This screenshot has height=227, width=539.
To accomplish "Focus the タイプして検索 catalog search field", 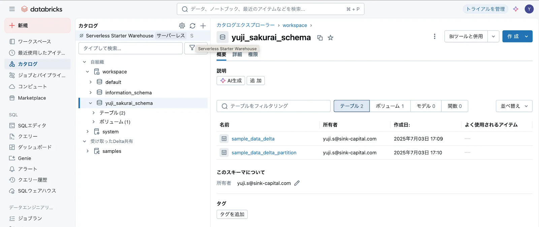I will click(x=131, y=48).
